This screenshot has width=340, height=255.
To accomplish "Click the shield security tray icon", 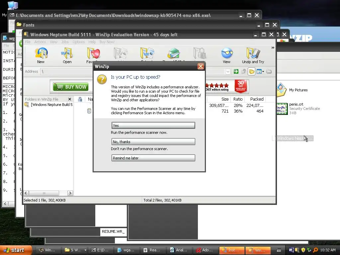I will pos(303,250).
